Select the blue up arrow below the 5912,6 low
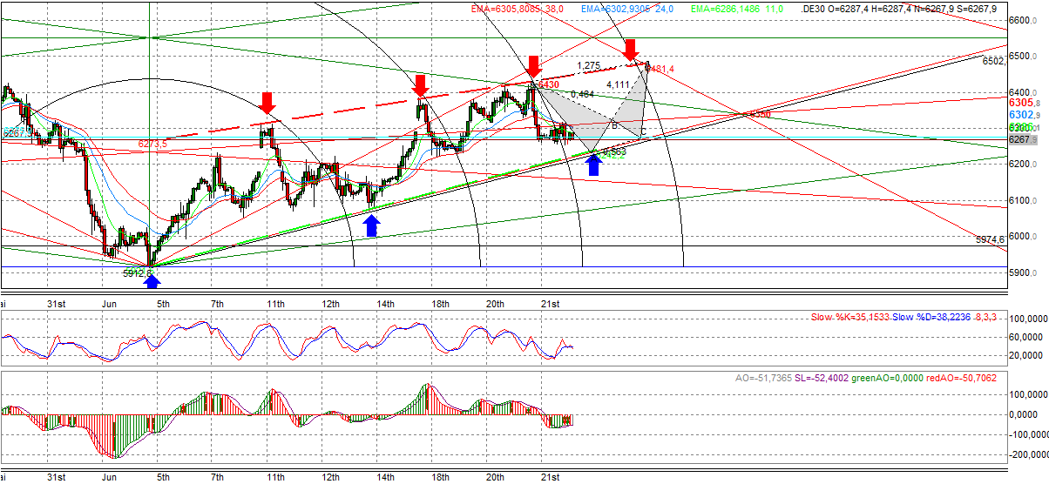 152,279
